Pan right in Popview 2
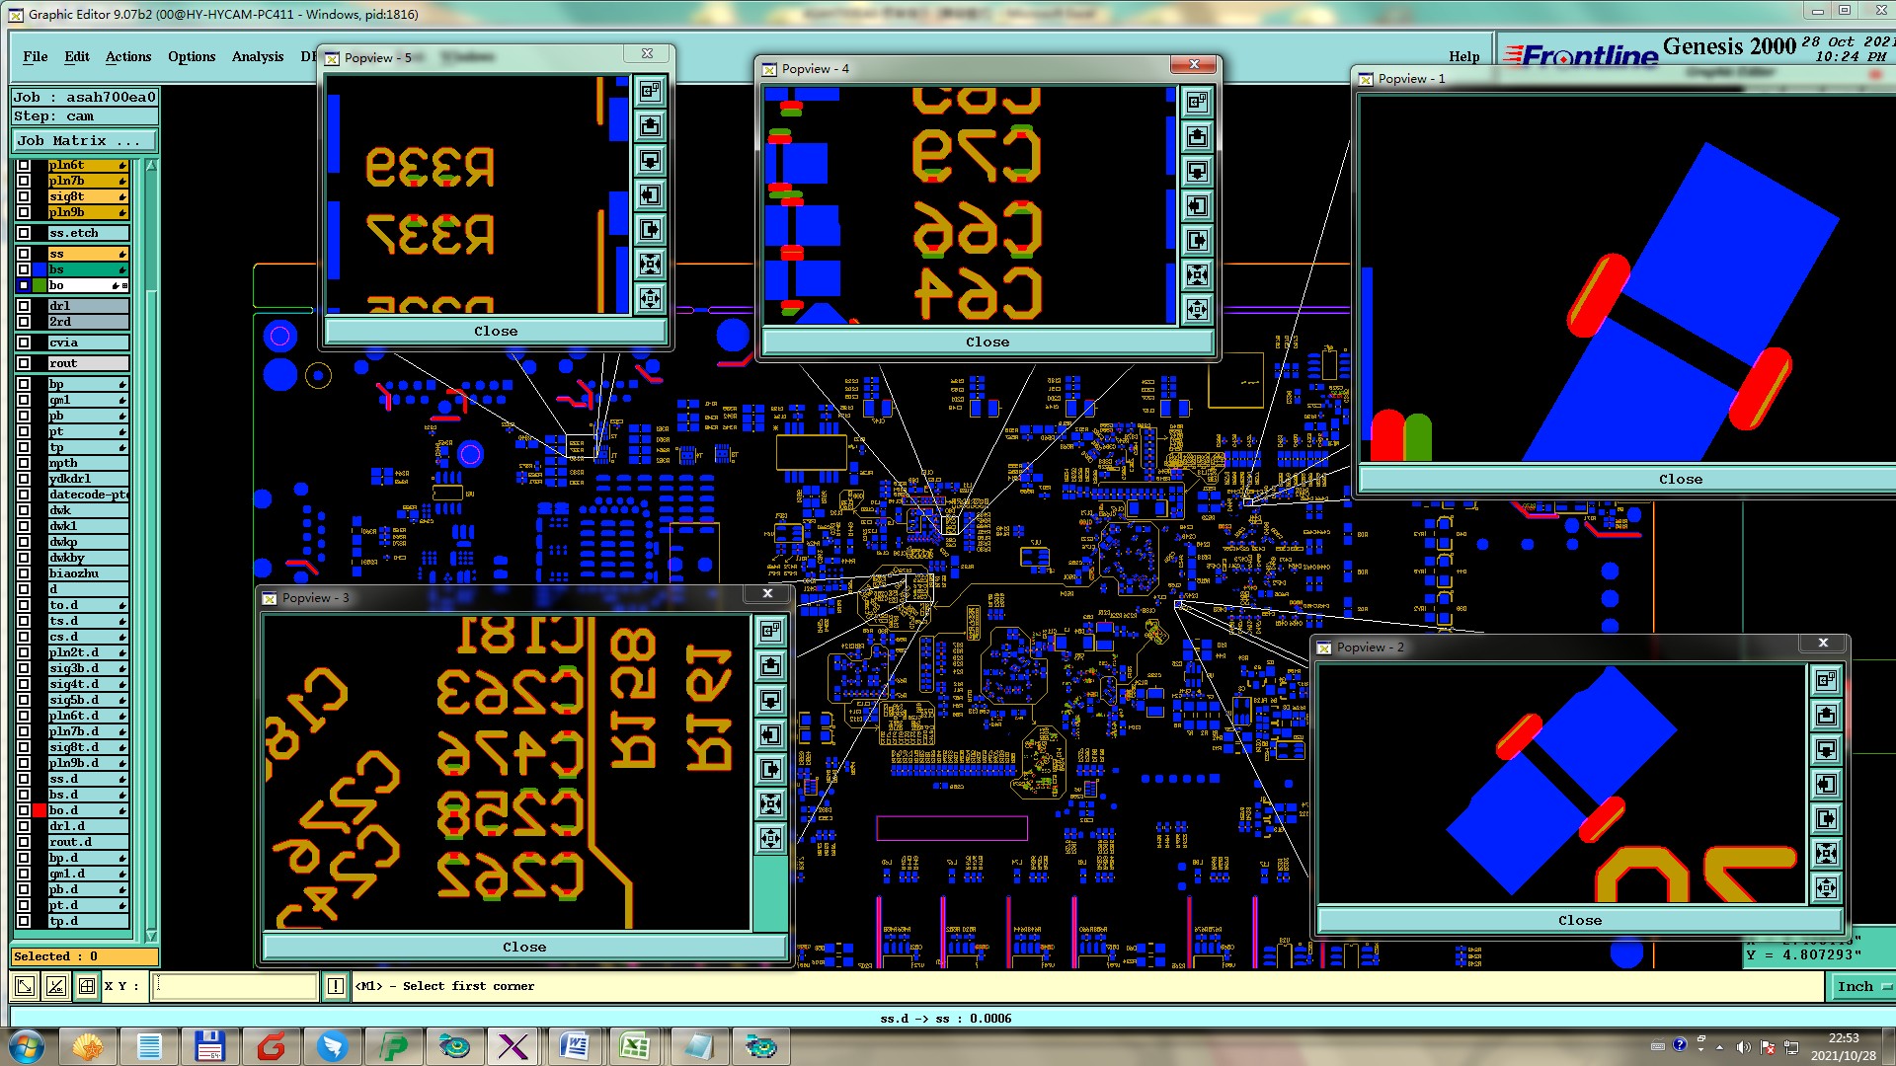This screenshot has height=1066, width=1896. click(x=1826, y=818)
